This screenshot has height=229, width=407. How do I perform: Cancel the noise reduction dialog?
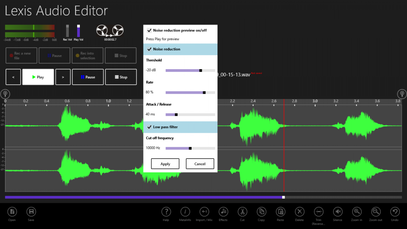coord(200,163)
